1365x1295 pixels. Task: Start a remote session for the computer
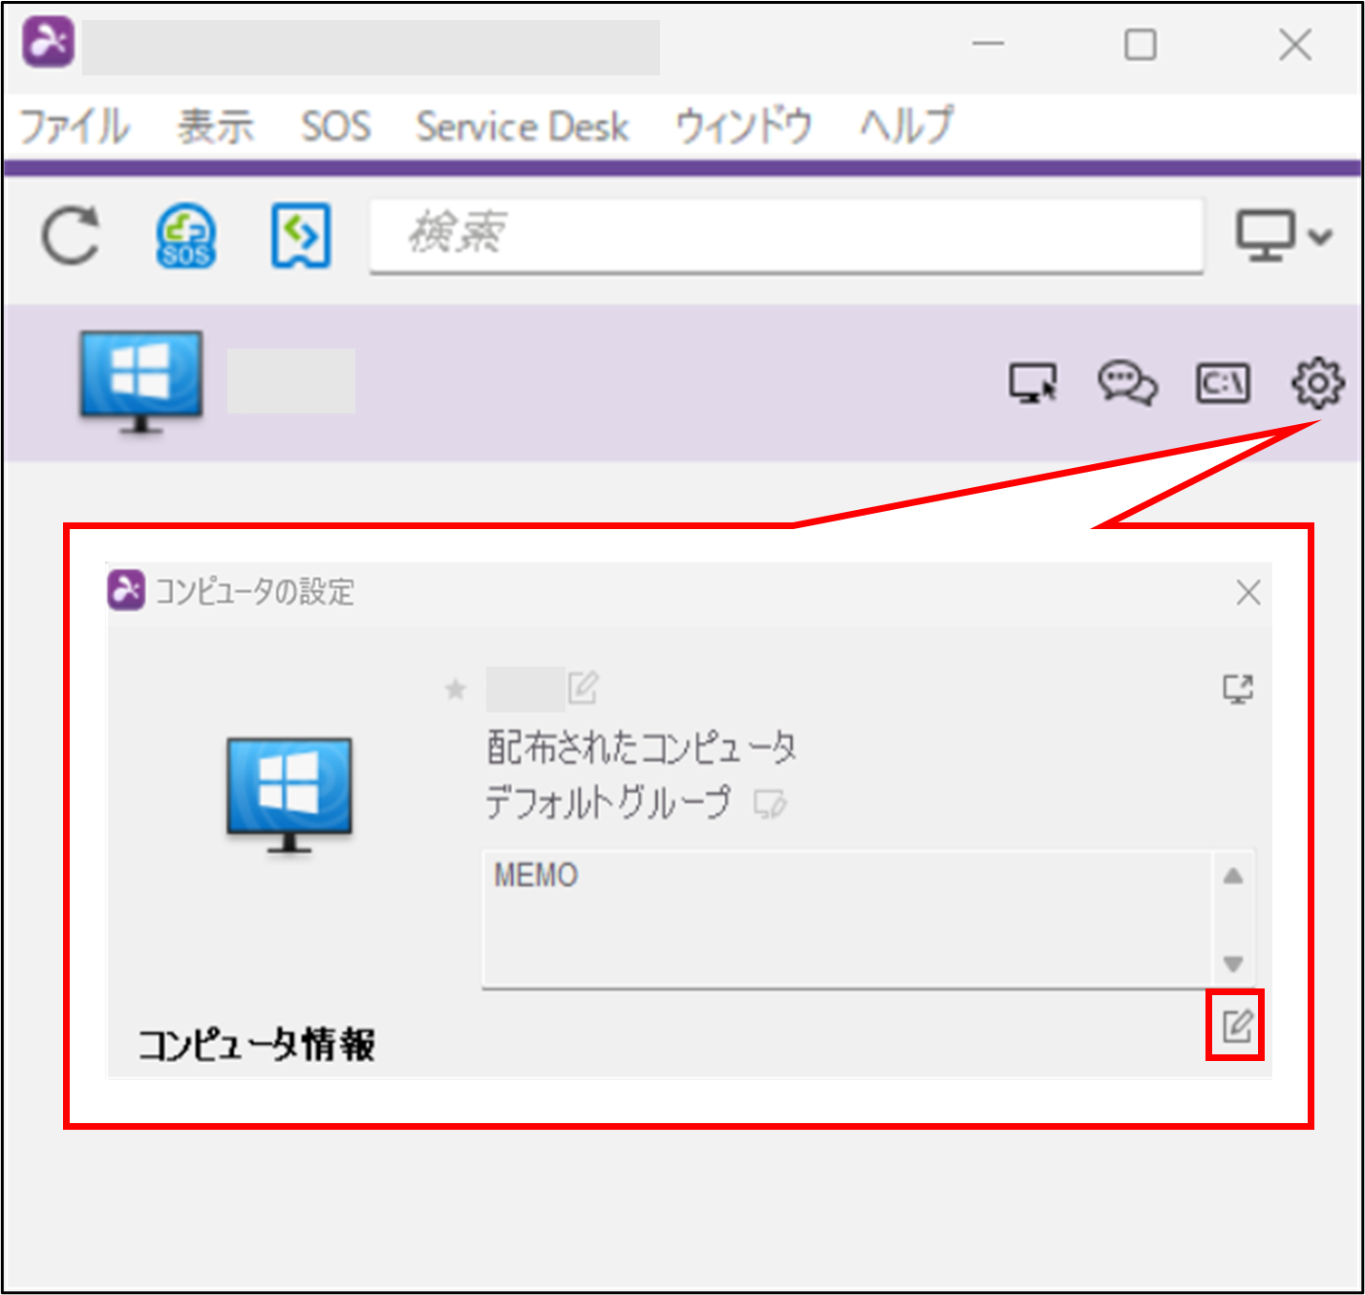coord(1034,384)
